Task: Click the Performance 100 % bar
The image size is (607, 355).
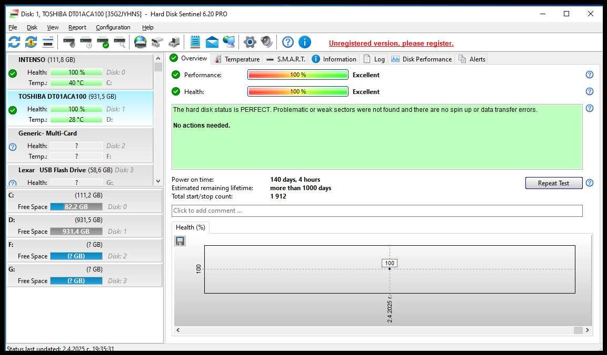Action: (x=297, y=75)
